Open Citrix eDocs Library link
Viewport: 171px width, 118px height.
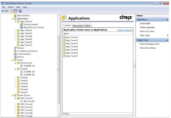tap(148, 48)
